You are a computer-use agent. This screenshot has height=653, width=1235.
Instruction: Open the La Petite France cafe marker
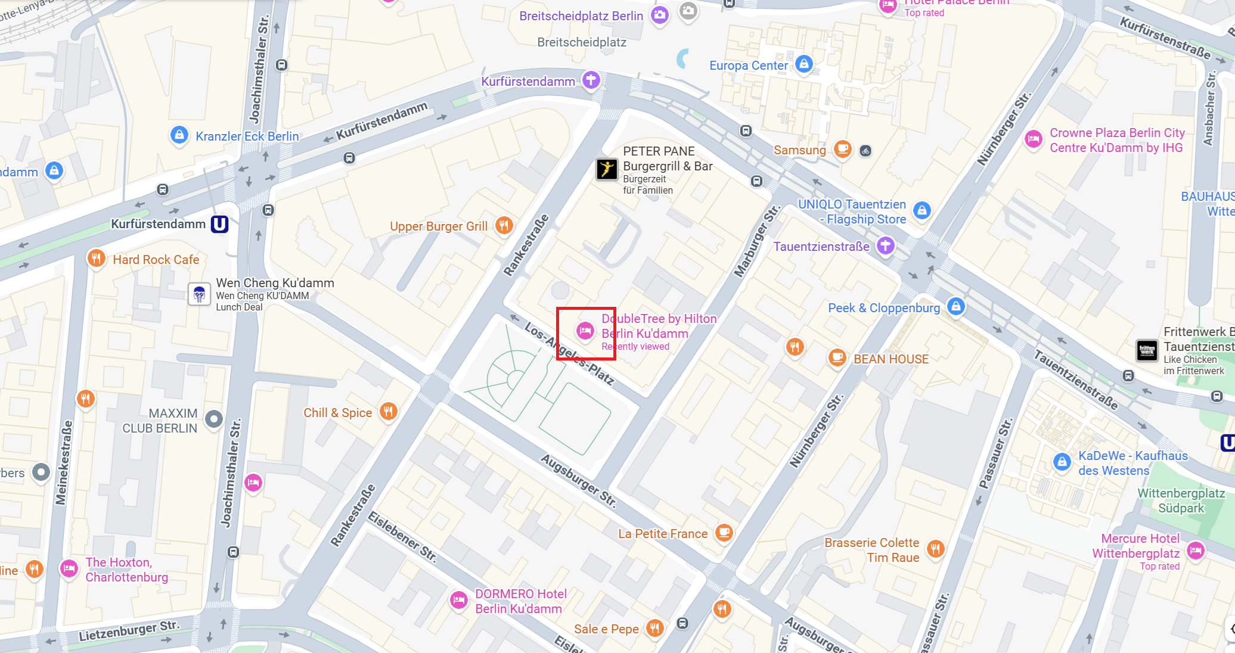tap(724, 533)
